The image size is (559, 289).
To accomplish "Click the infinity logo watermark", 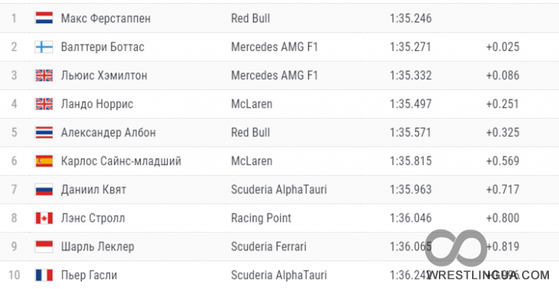I will click(457, 248).
